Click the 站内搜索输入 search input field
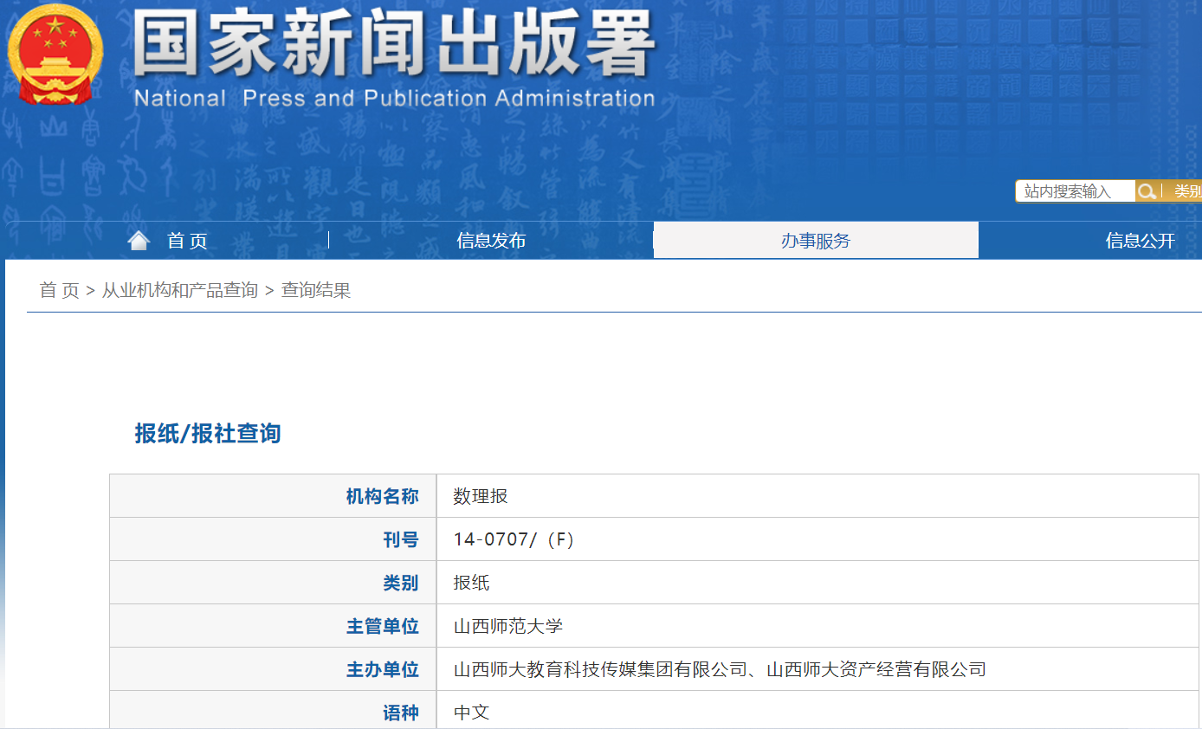The height and width of the screenshot is (729, 1202). click(1074, 191)
